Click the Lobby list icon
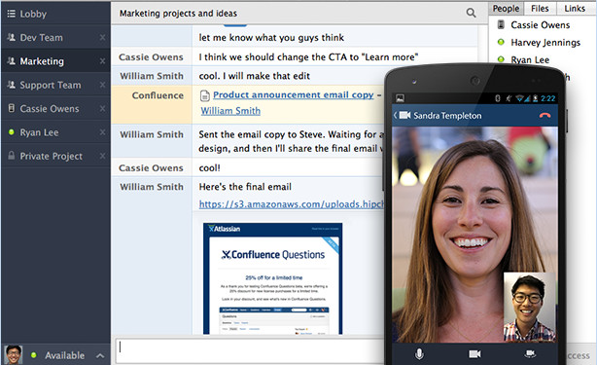Screen dimensions: 597x365 (12, 14)
